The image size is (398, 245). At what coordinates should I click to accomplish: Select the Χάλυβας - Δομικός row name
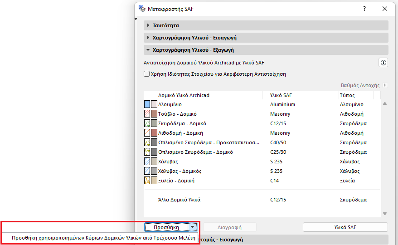click(x=180, y=171)
